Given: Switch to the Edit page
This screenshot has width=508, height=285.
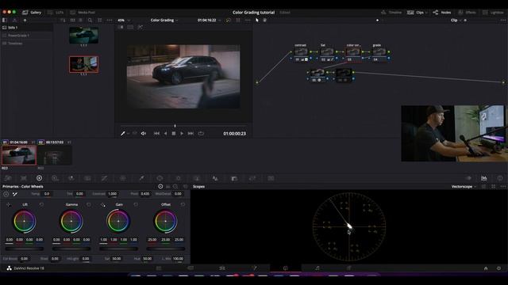Looking at the screenshot, I should [222, 268].
